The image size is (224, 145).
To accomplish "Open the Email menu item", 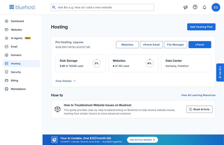I will pyautogui.click(x=21, y=46).
